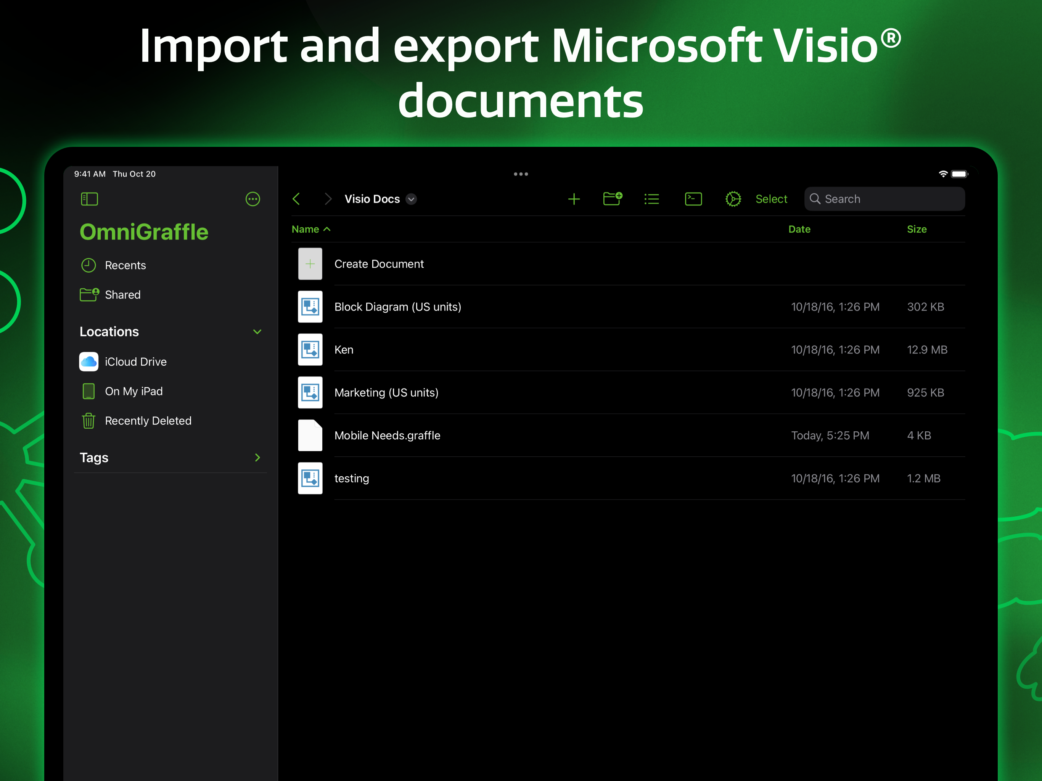Tap the Thu Oct 20 status bar date
The image size is (1042, 781).
pyautogui.click(x=134, y=174)
